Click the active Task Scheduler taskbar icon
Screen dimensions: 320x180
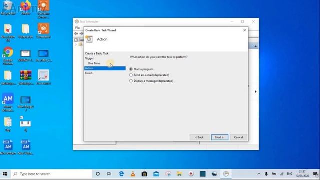pos(226,174)
